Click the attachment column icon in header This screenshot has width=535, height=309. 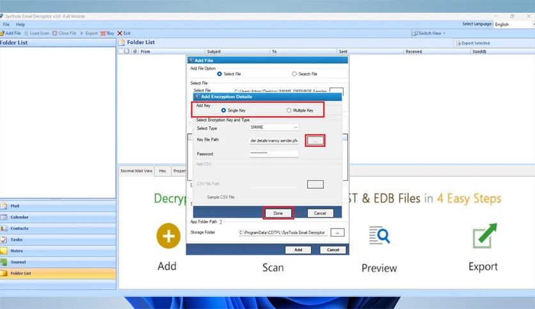135,51
